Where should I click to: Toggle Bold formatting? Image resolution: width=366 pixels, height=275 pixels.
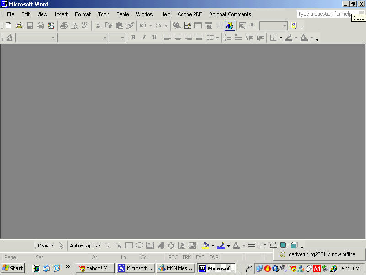coord(133,38)
